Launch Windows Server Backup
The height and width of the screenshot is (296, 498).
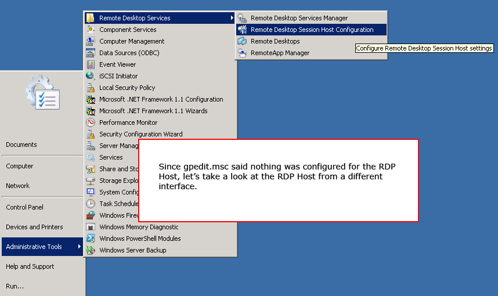160,250
